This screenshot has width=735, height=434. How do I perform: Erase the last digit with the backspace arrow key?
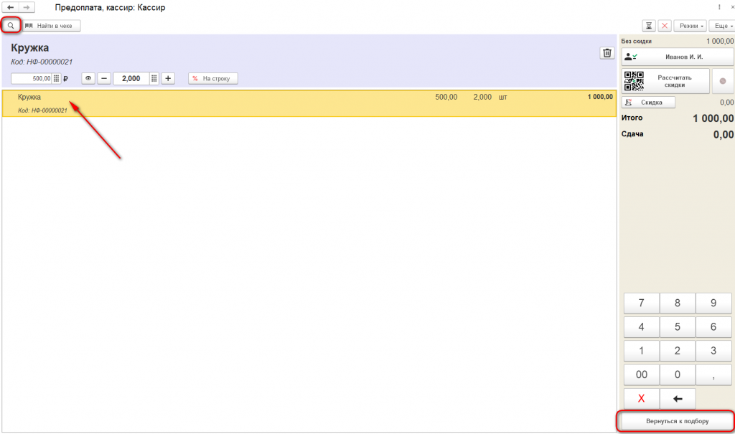678,398
